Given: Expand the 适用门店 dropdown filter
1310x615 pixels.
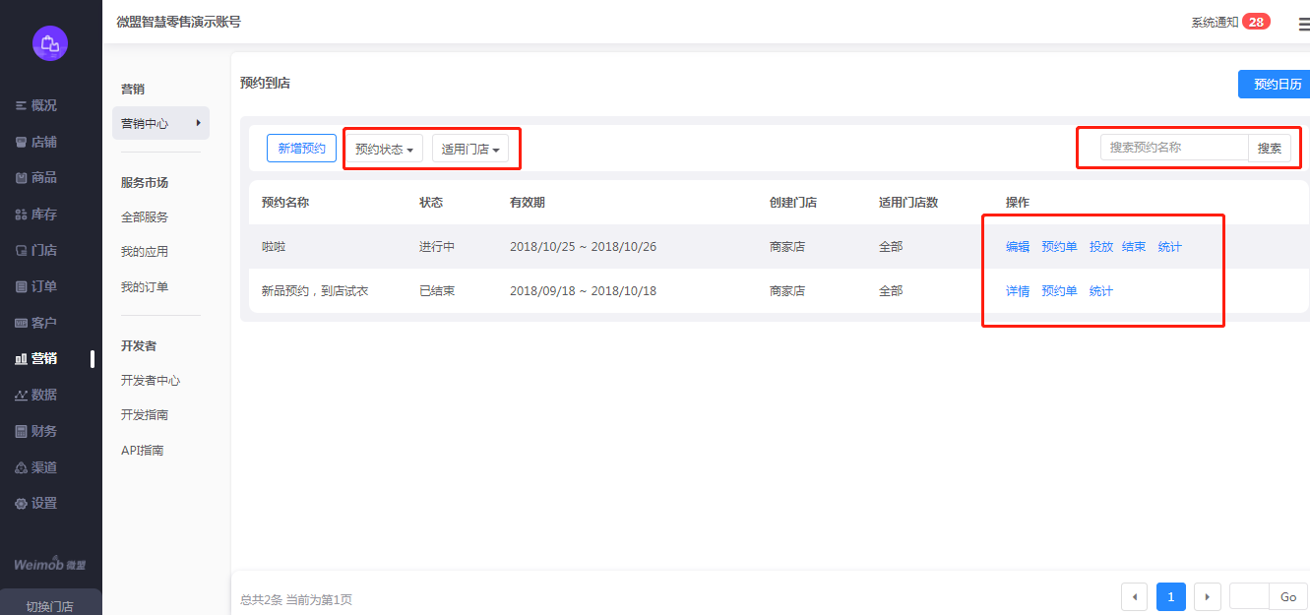Looking at the screenshot, I should (470, 149).
